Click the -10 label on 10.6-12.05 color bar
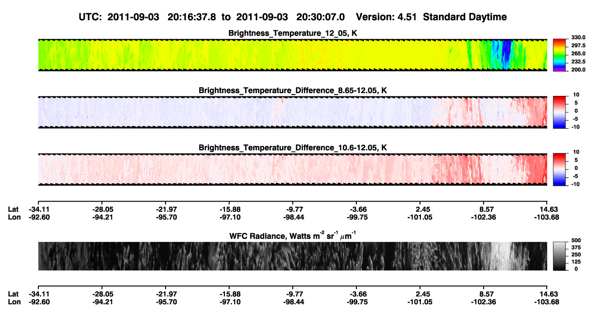 pos(575,184)
